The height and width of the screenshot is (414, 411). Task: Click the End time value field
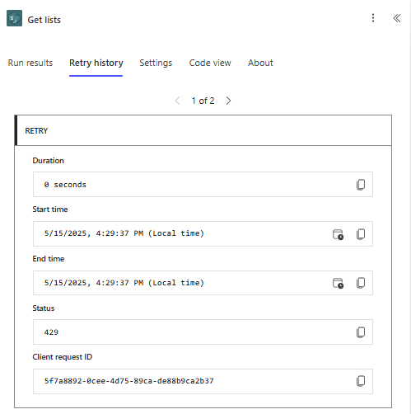click(x=203, y=283)
